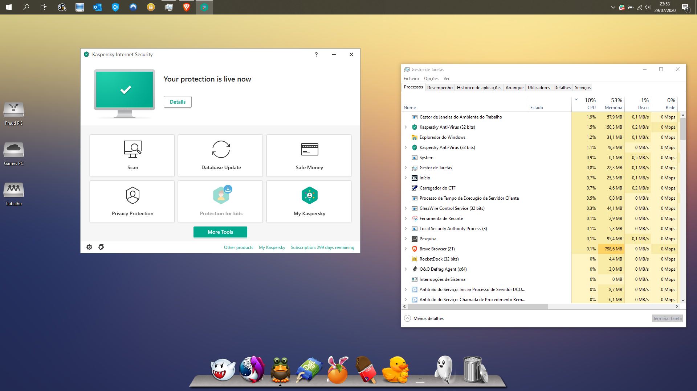
Task: Open Kaspersky settings gear icon
Action: point(89,247)
